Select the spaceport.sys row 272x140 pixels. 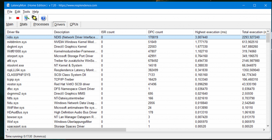pyautogui.click(x=136, y=126)
